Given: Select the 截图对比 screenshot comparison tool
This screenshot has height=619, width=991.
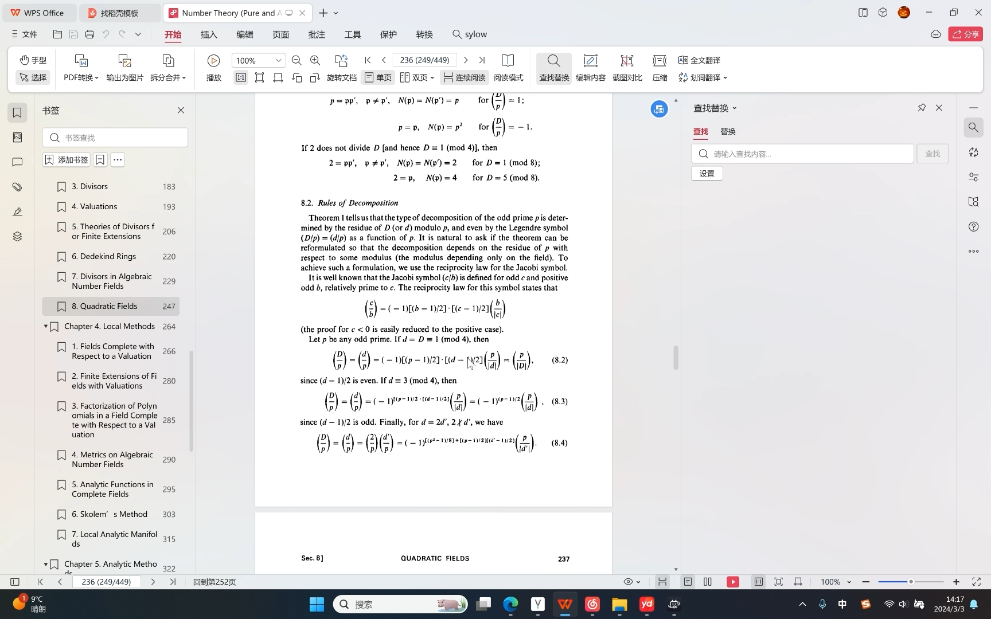Looking at the screenshot, I should 627,68.
